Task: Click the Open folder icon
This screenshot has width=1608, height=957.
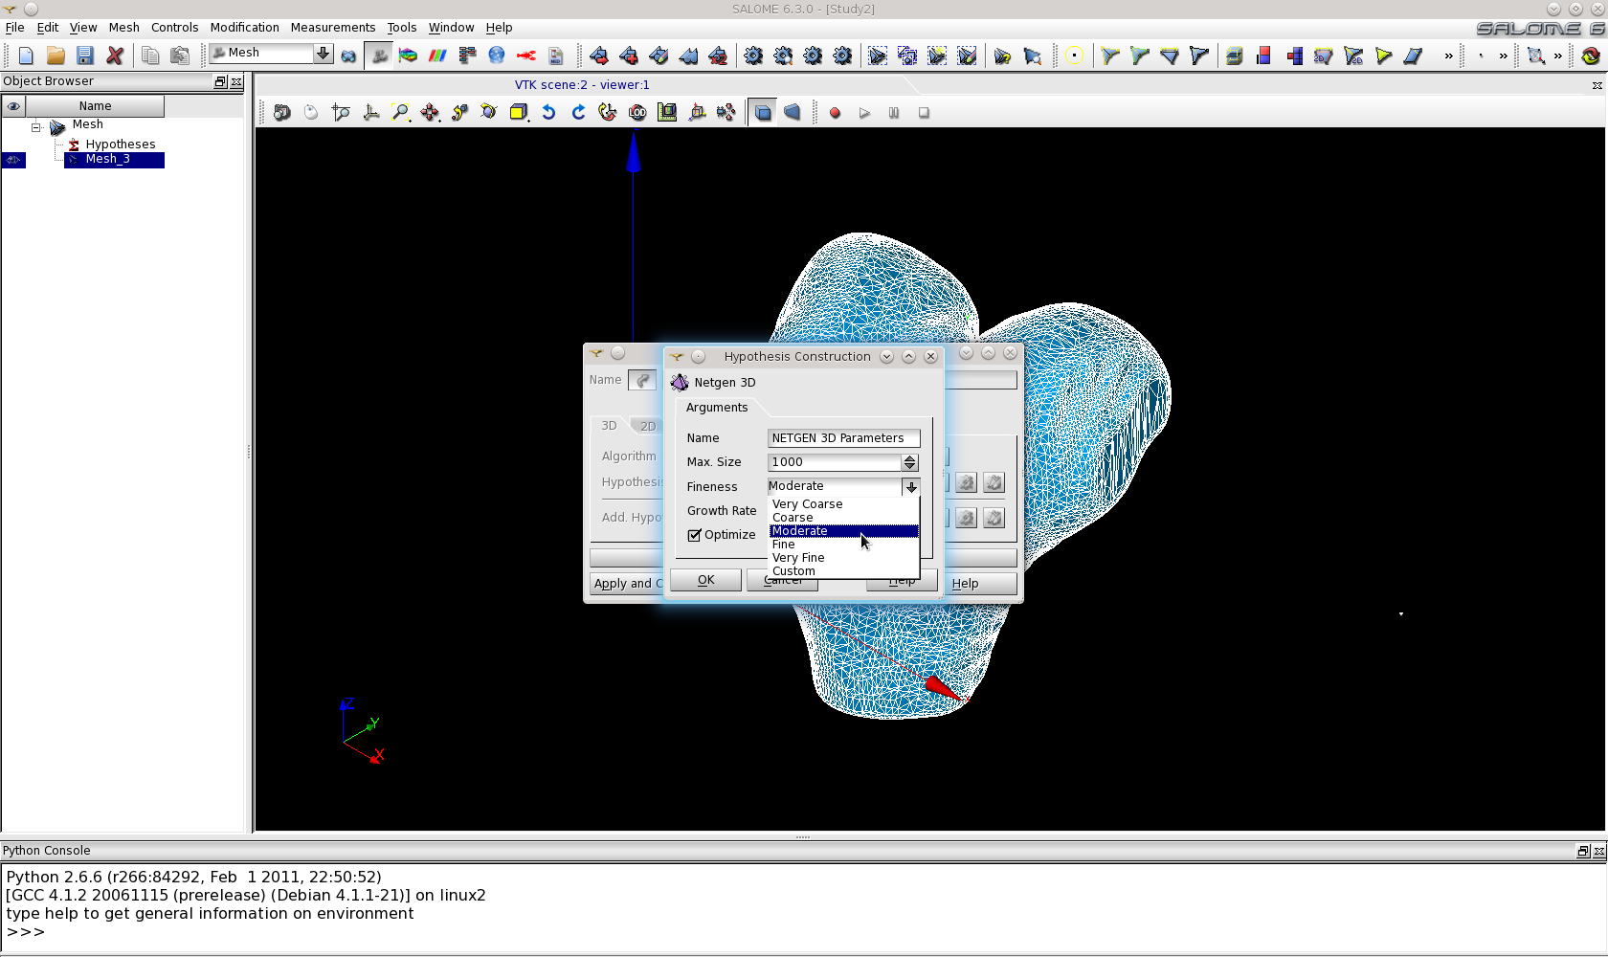Action: (56, 56)
